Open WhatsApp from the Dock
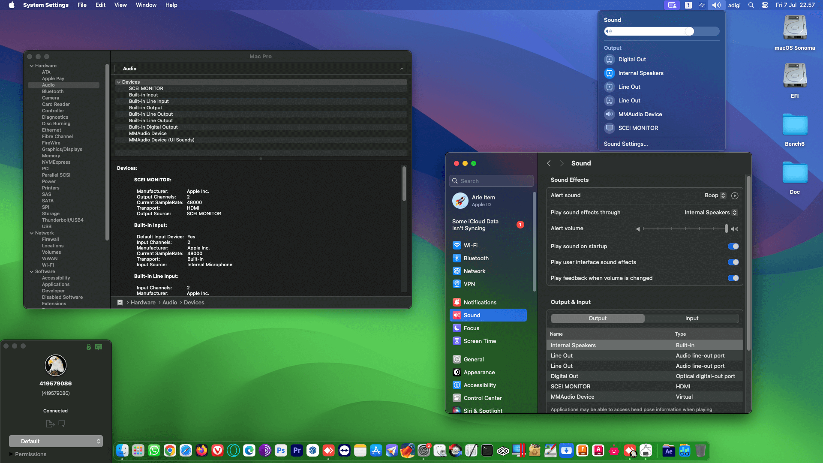823x463 pixels. pos(154,451)
